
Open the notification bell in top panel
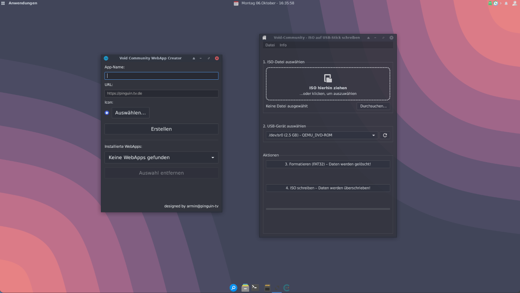coord(506,3)
